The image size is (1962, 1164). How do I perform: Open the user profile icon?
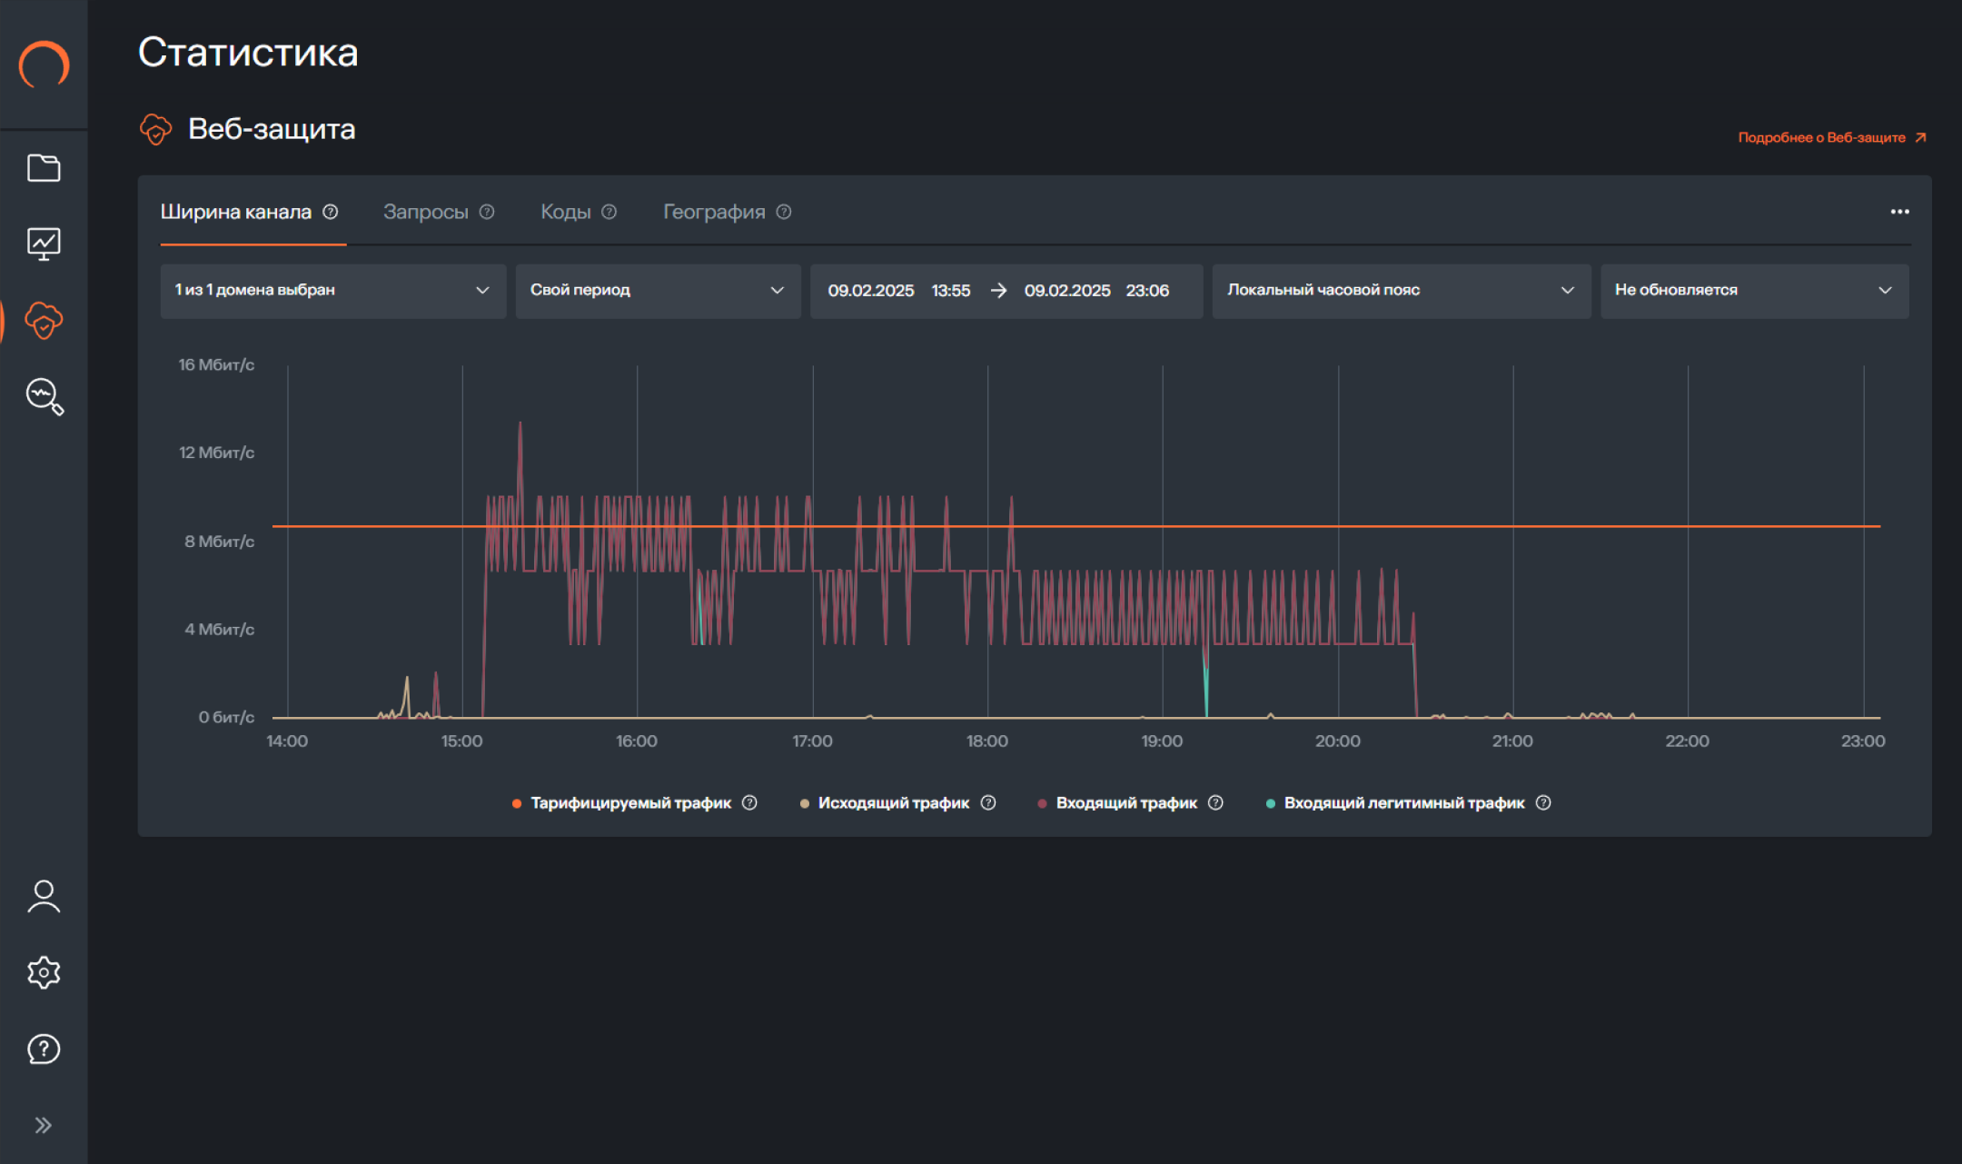point(44,896)
